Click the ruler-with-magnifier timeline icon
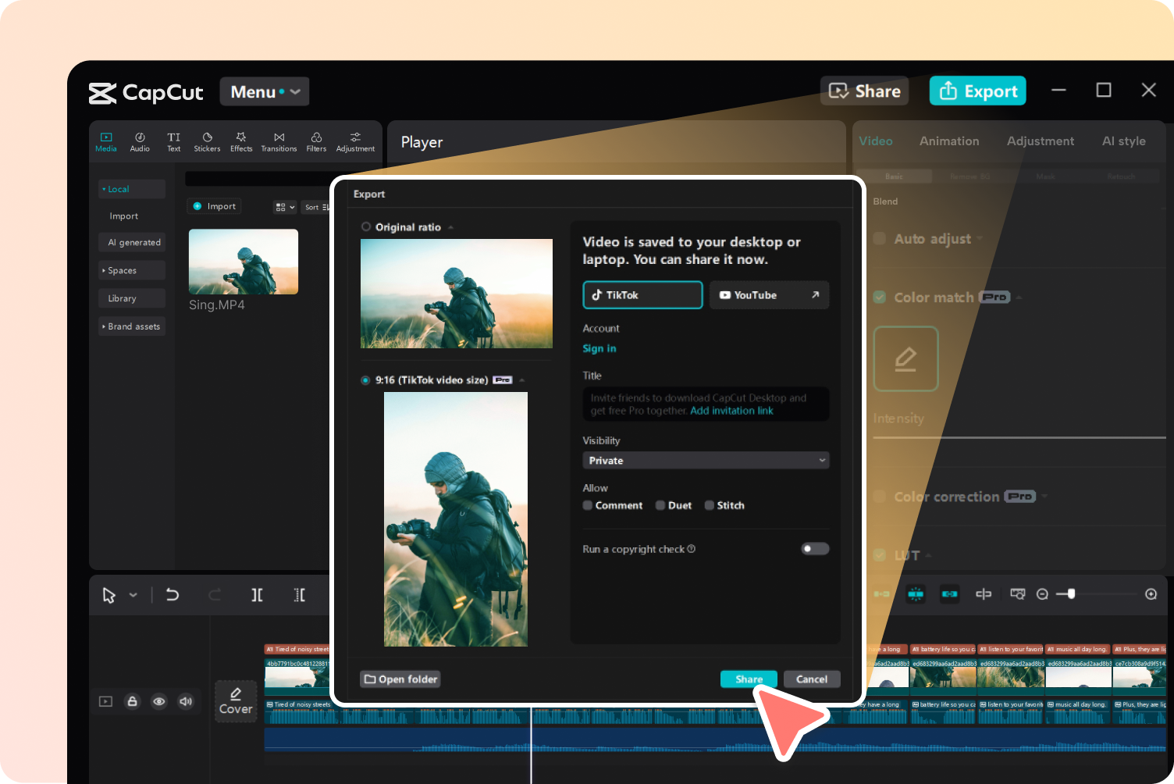This screenshot has height=784, width=1174. coord(1017,594)
